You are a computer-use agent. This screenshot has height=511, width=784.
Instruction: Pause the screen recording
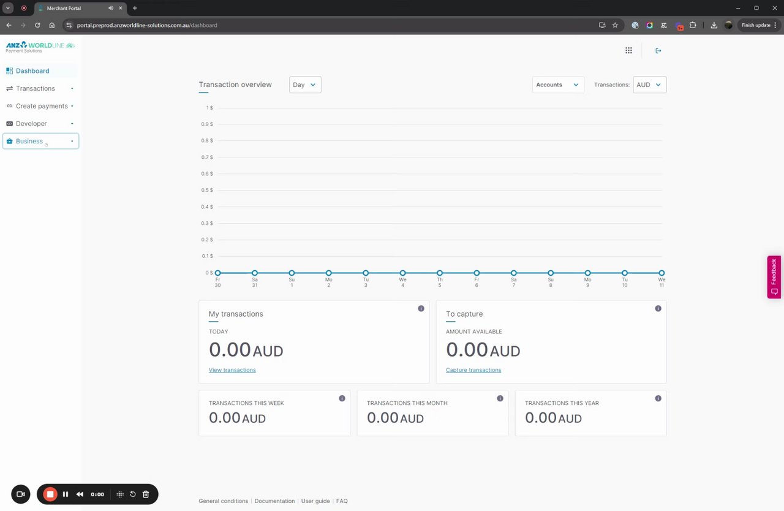(x=66, y=494)
